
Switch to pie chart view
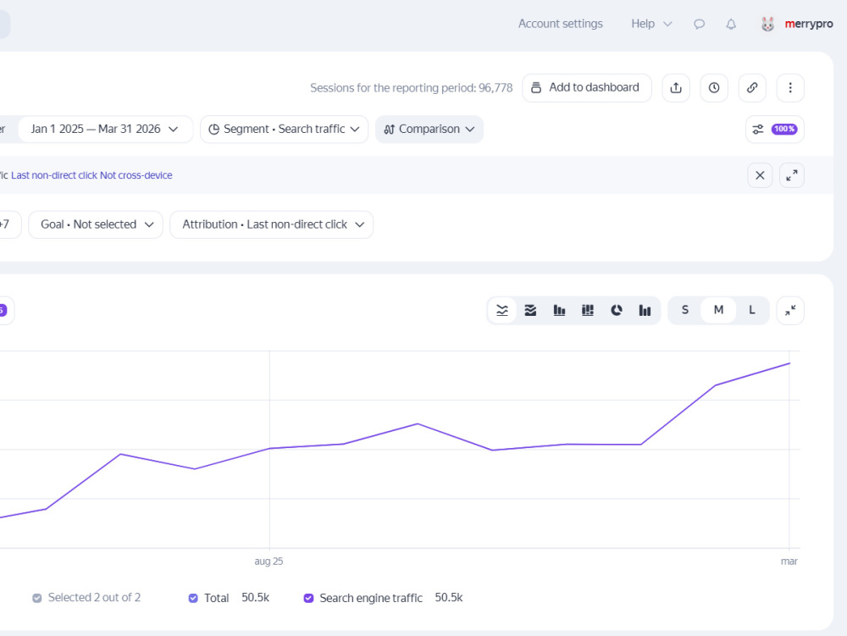[617, 311]
